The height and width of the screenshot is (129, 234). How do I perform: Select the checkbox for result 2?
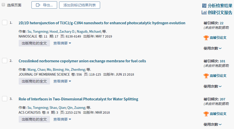(x=5, y=61)
